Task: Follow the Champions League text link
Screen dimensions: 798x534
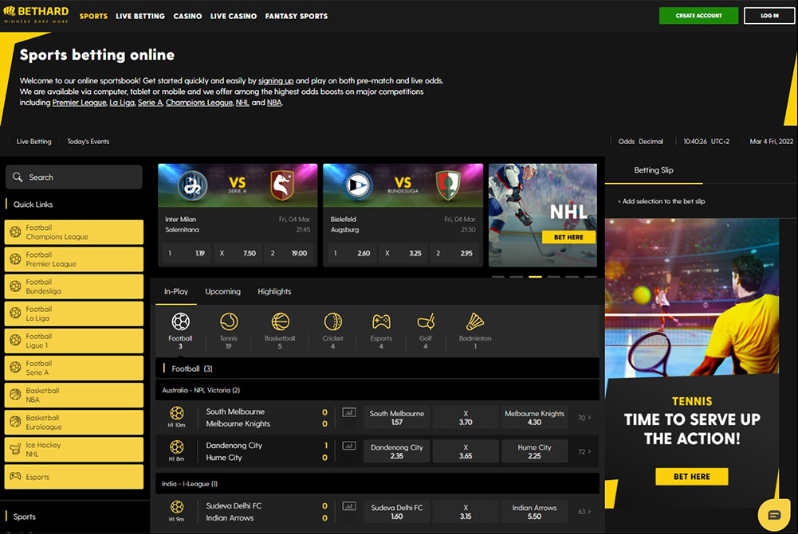Action: (199, 103)
